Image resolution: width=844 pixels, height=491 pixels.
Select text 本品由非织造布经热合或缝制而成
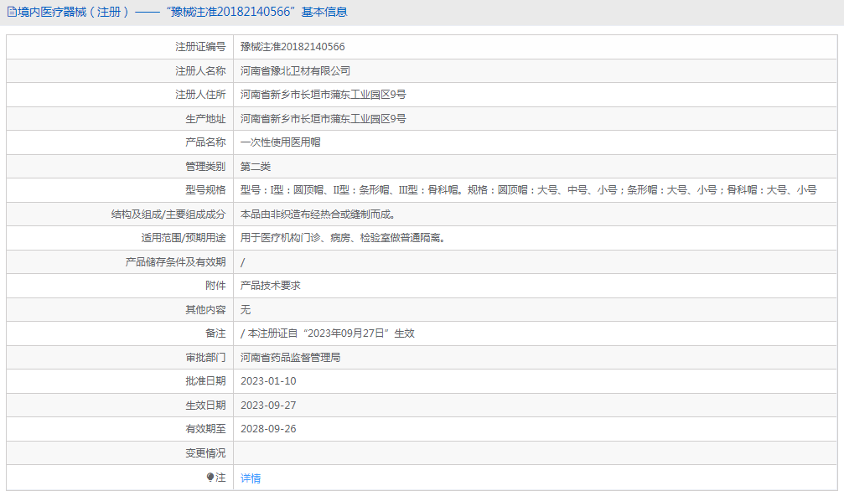coord(318,214)
